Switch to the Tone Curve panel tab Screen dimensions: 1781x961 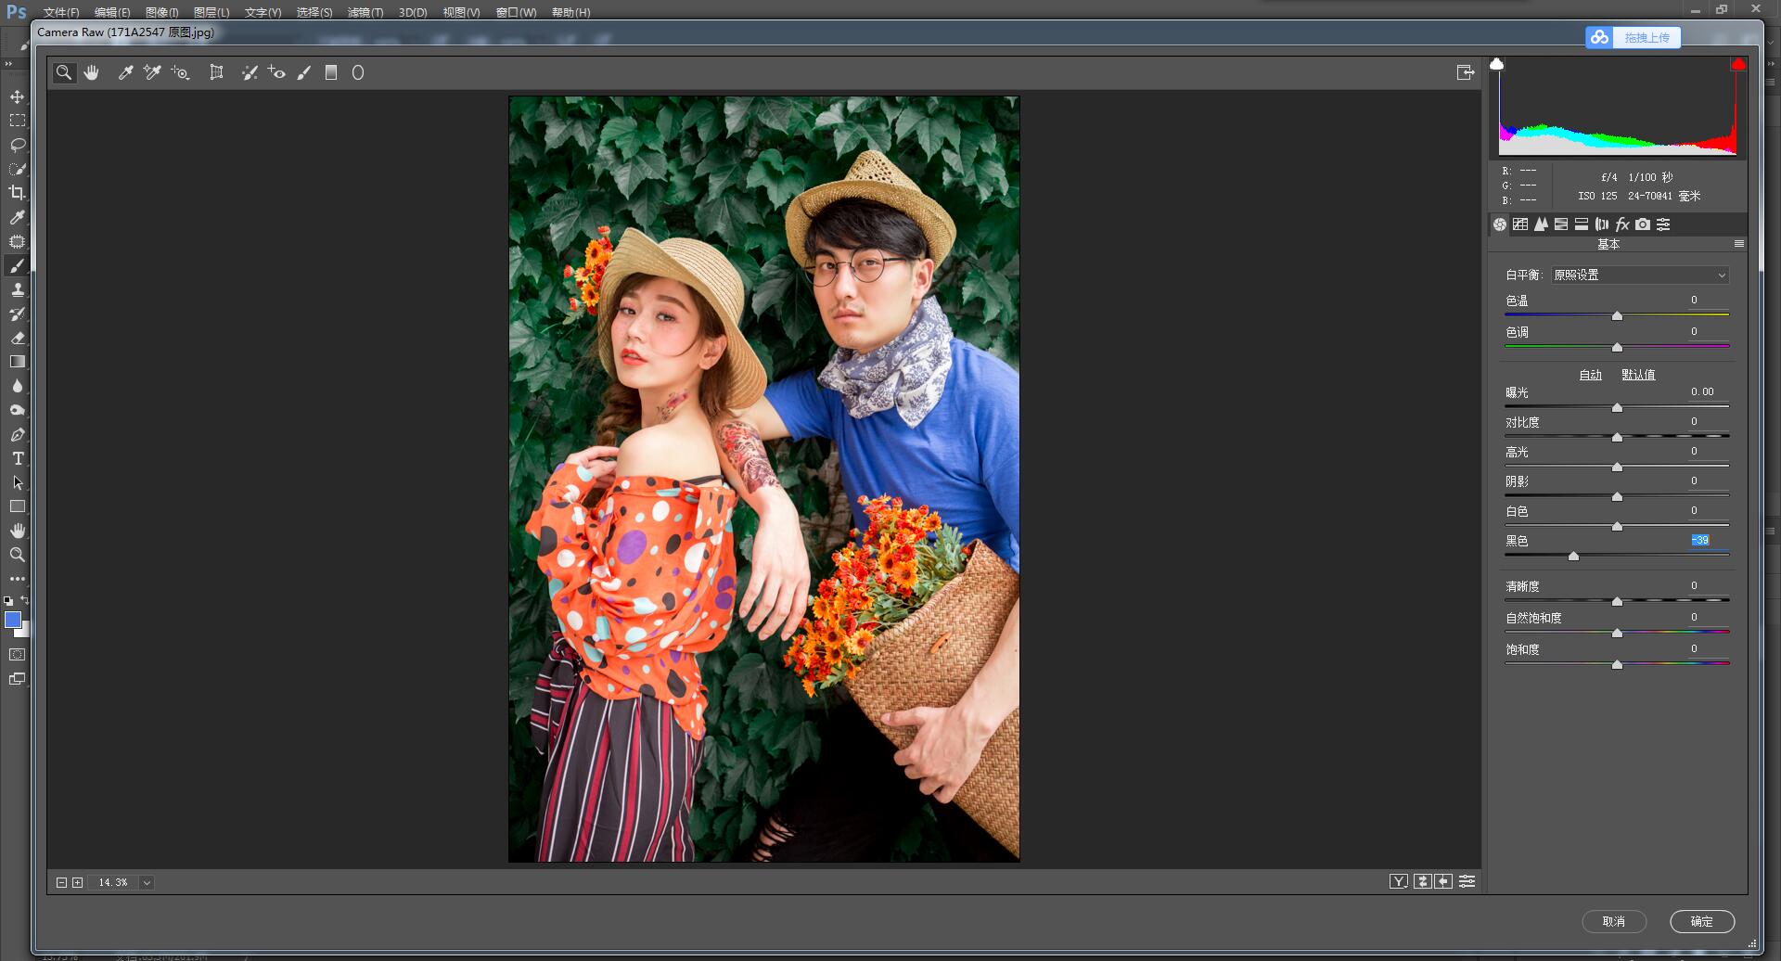[x=1520, y=224]
